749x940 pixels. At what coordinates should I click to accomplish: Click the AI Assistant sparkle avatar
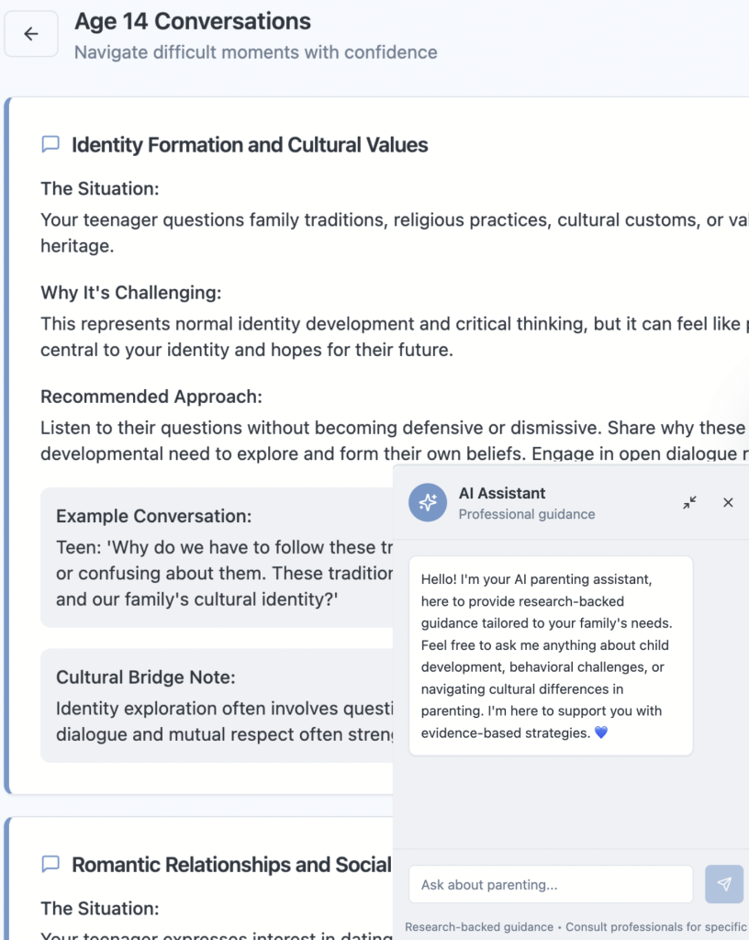428,502
